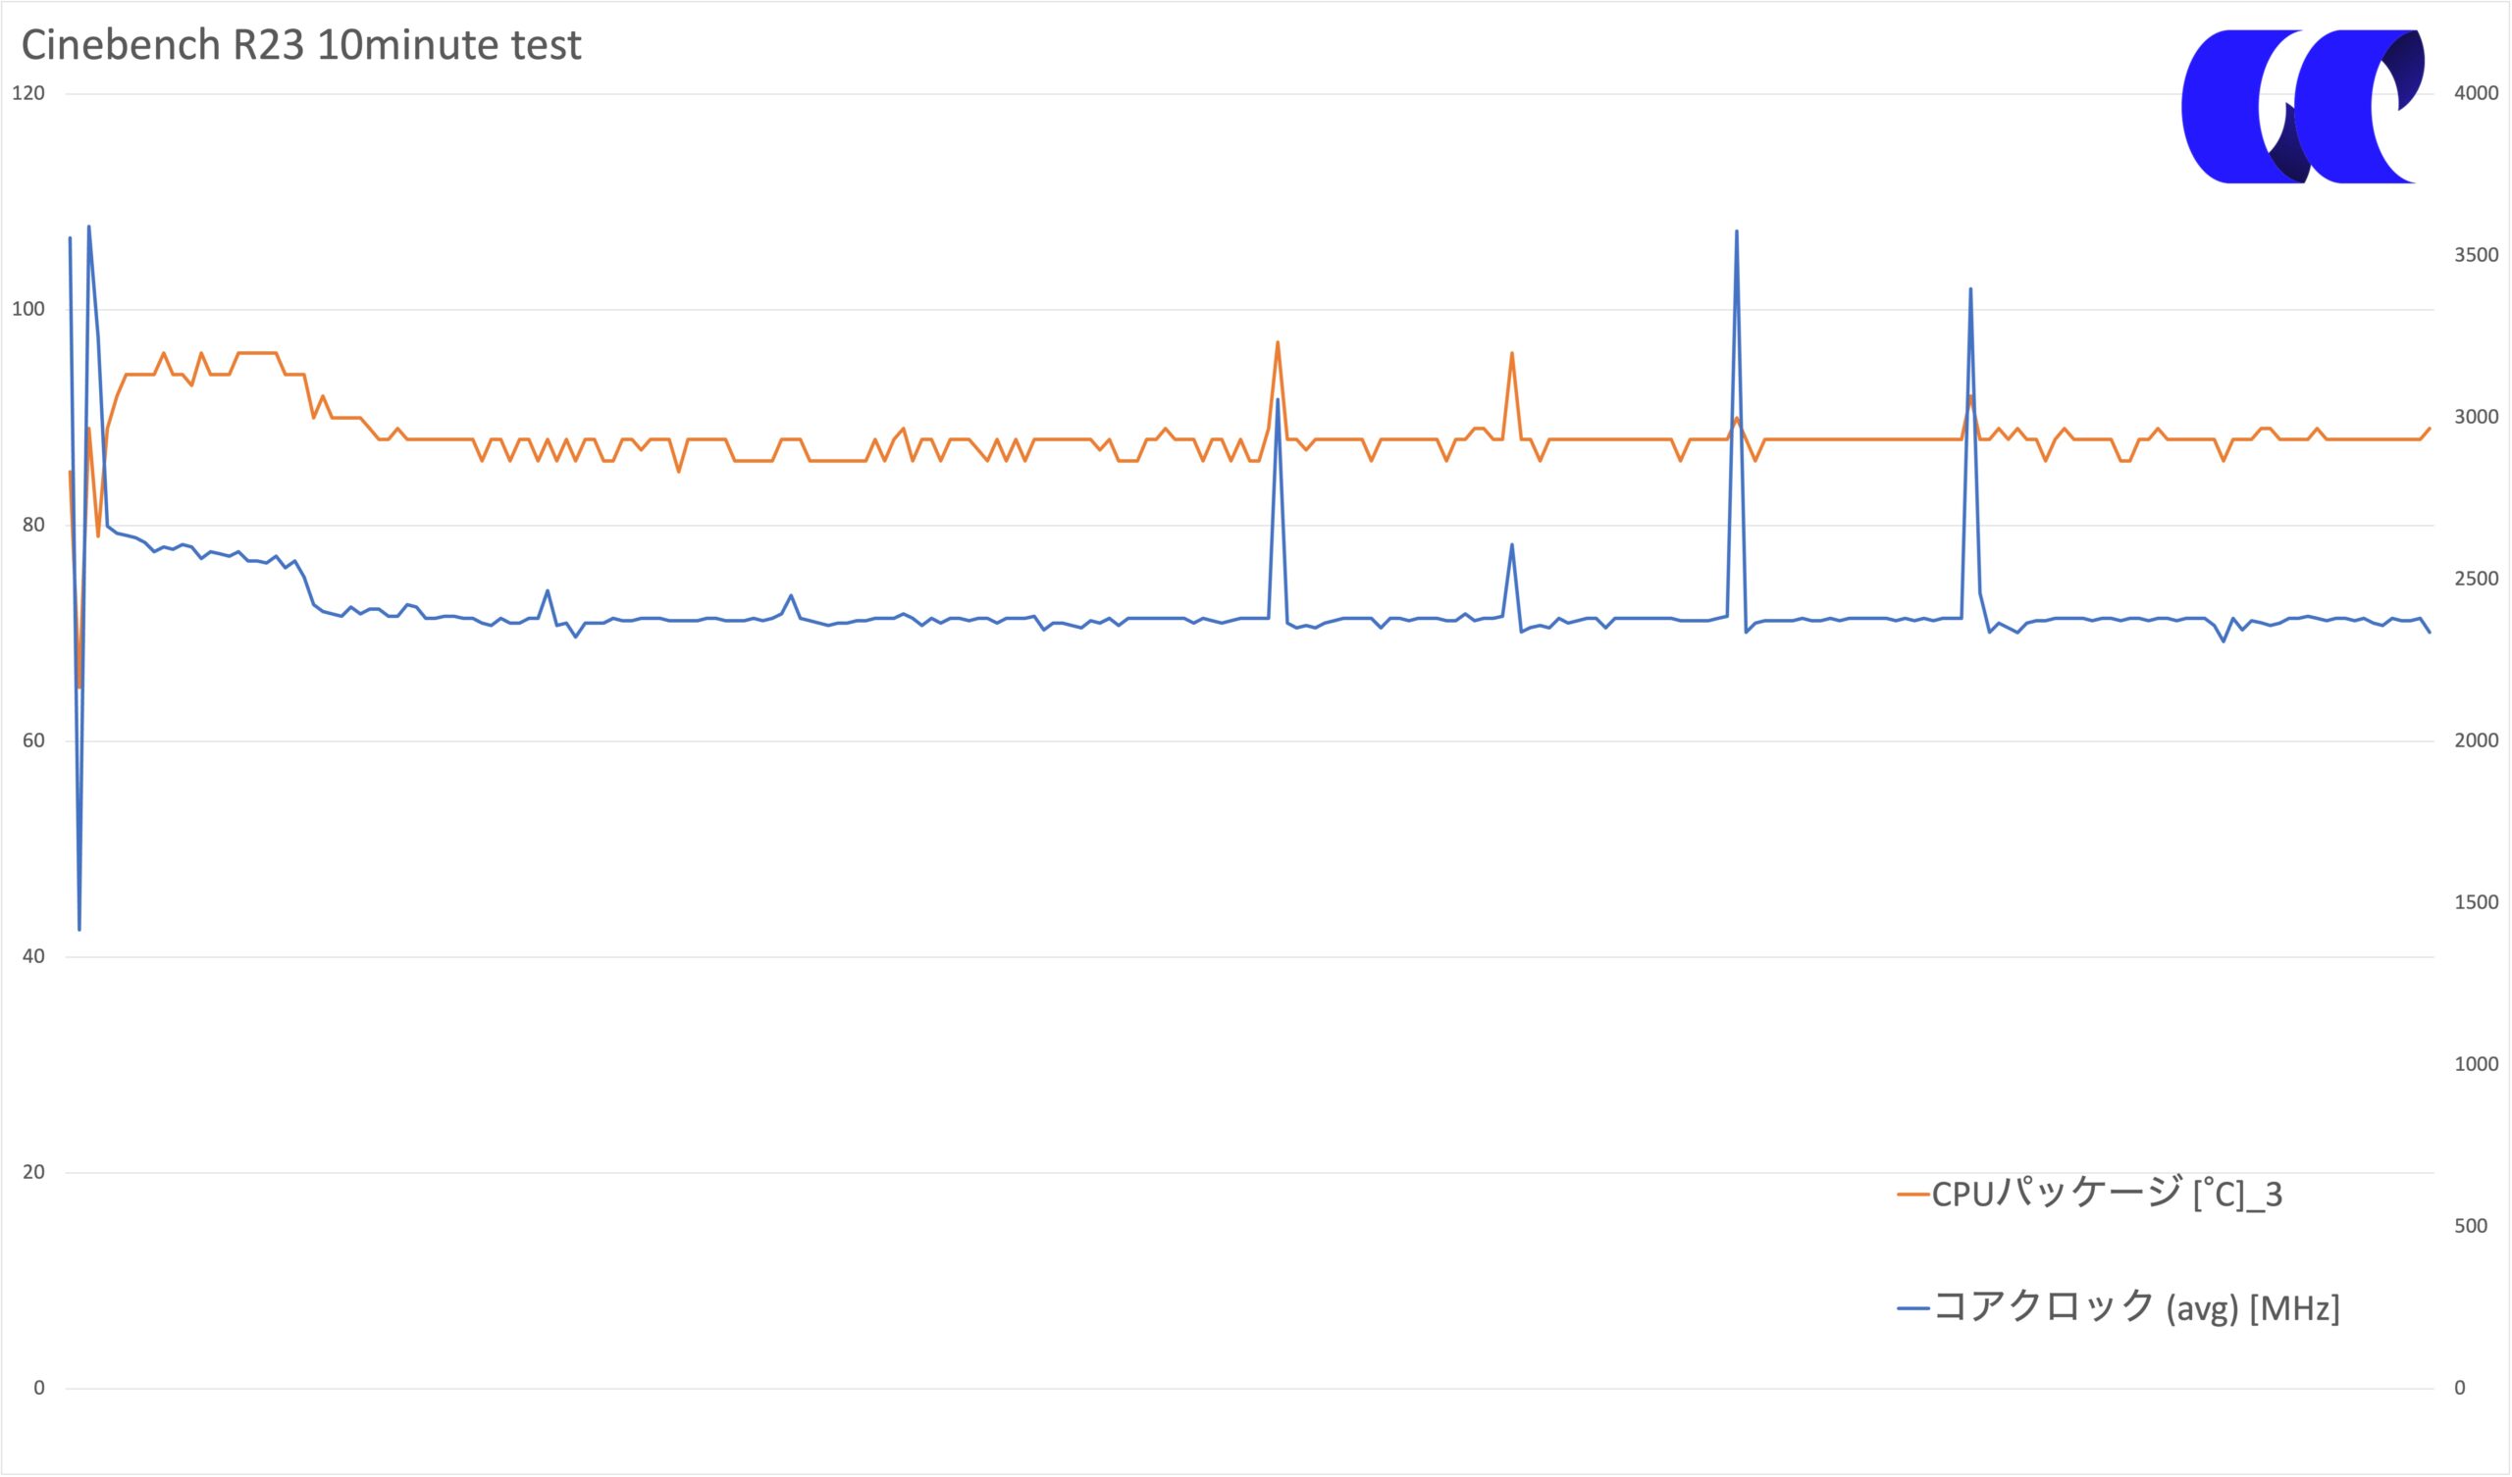The width and height of the screenshot is (2512, 1477).
Task: Click the right axis label 500
Action: coord(2470,1226)
